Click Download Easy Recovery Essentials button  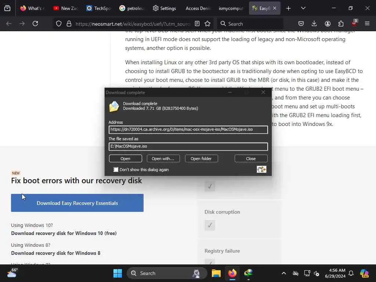point(77,203)
